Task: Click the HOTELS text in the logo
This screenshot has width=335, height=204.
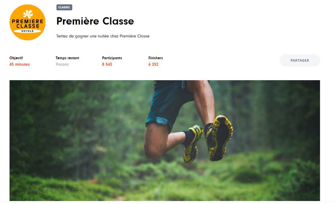Action: [x=28, y=31]
